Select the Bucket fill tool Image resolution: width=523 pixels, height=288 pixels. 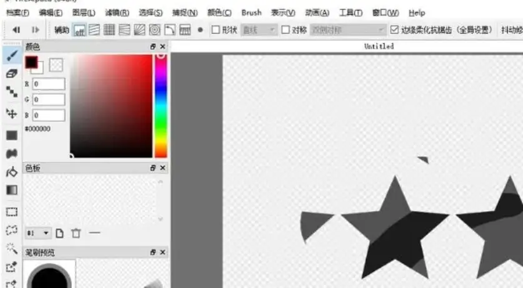[12, 172]
